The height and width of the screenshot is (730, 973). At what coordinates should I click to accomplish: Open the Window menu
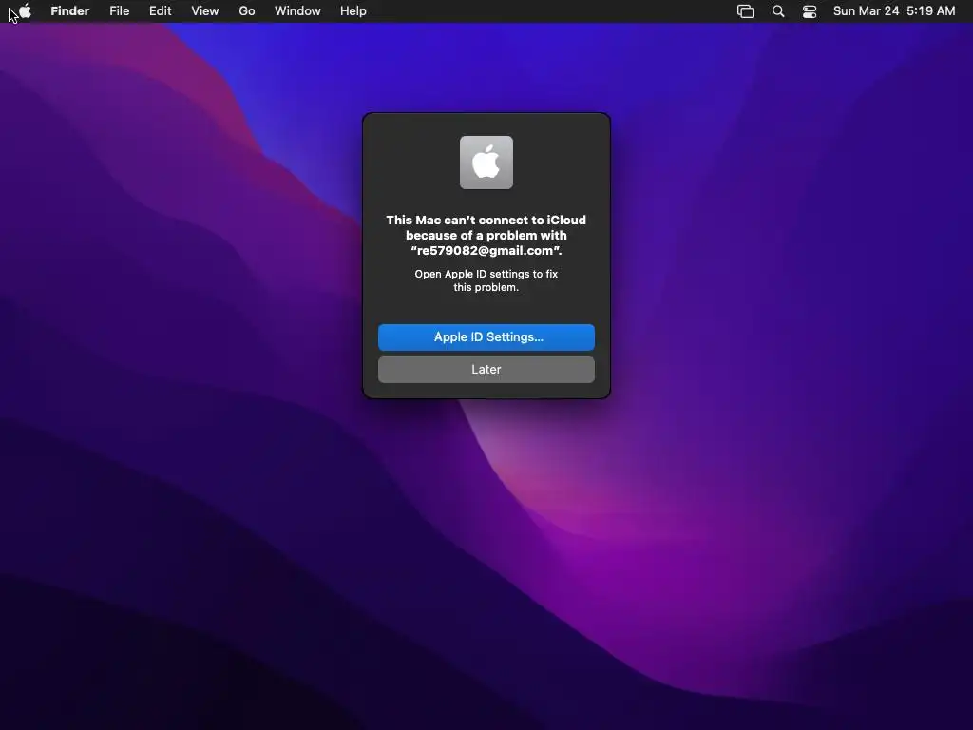[x=297, y=11]
